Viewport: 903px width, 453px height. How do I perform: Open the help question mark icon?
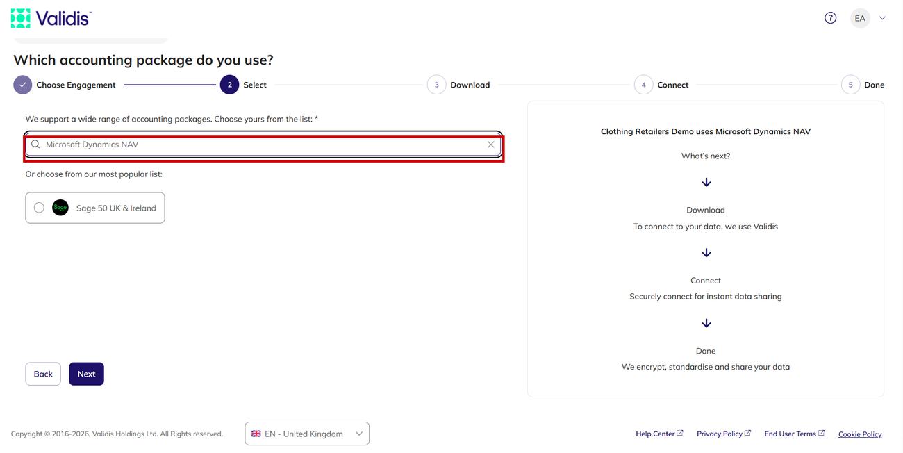point(830,18)
